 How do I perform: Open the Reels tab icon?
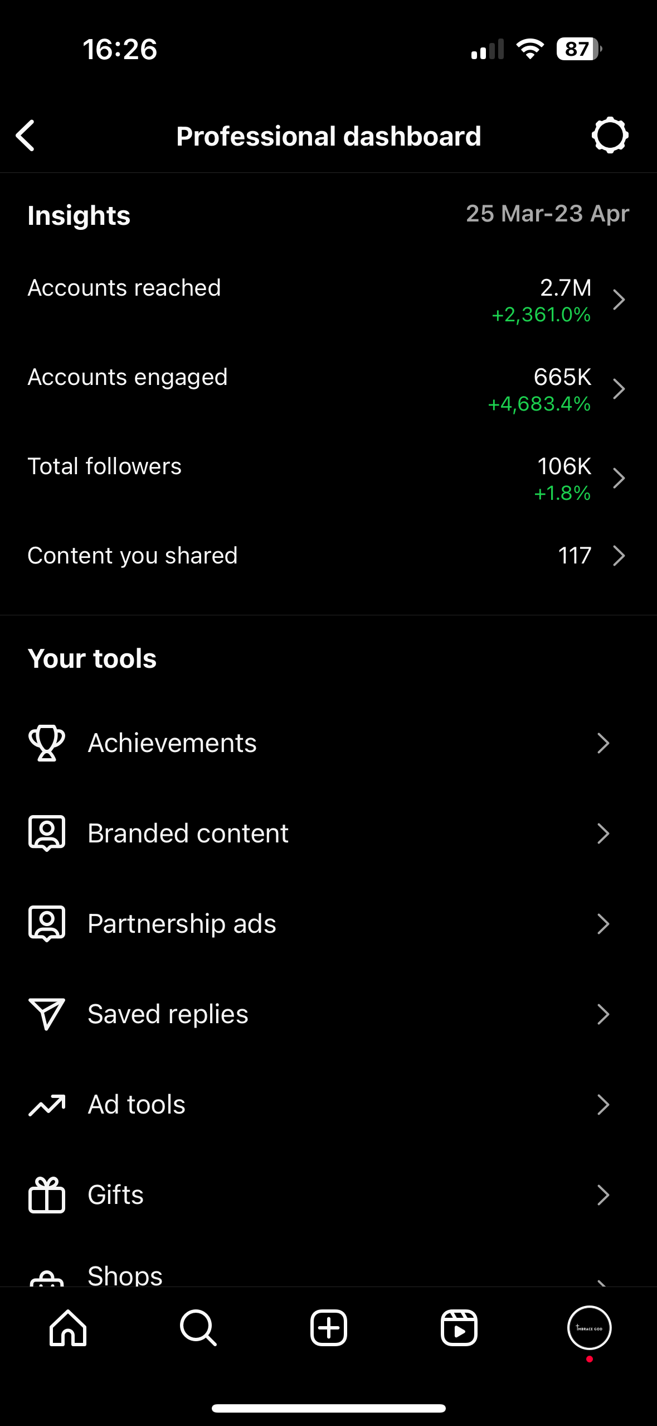click(x=459, y=1328)
